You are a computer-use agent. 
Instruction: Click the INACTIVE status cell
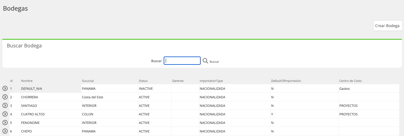(154, 89)
